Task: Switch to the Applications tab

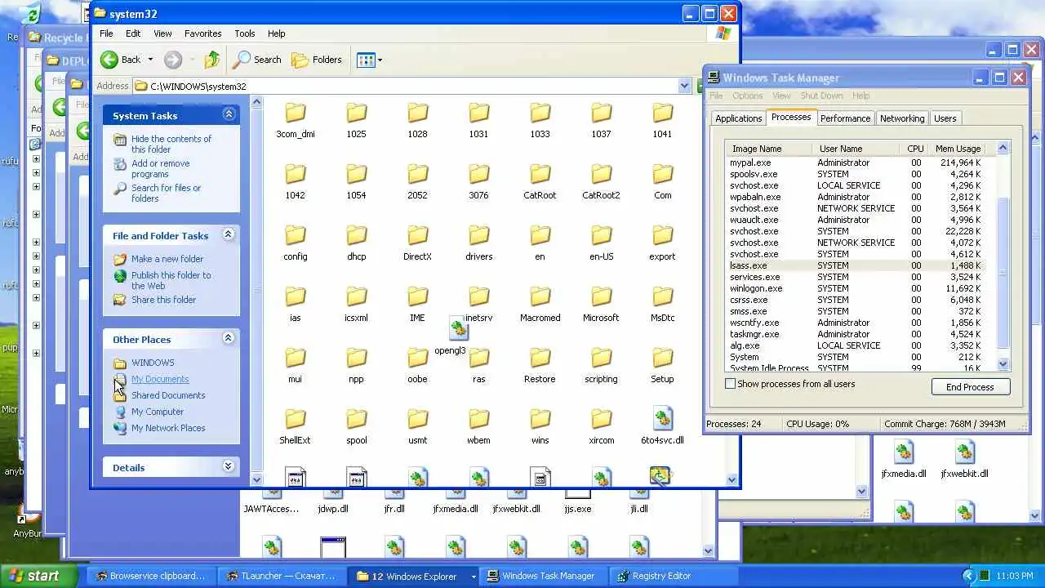Action: point(738,118)
